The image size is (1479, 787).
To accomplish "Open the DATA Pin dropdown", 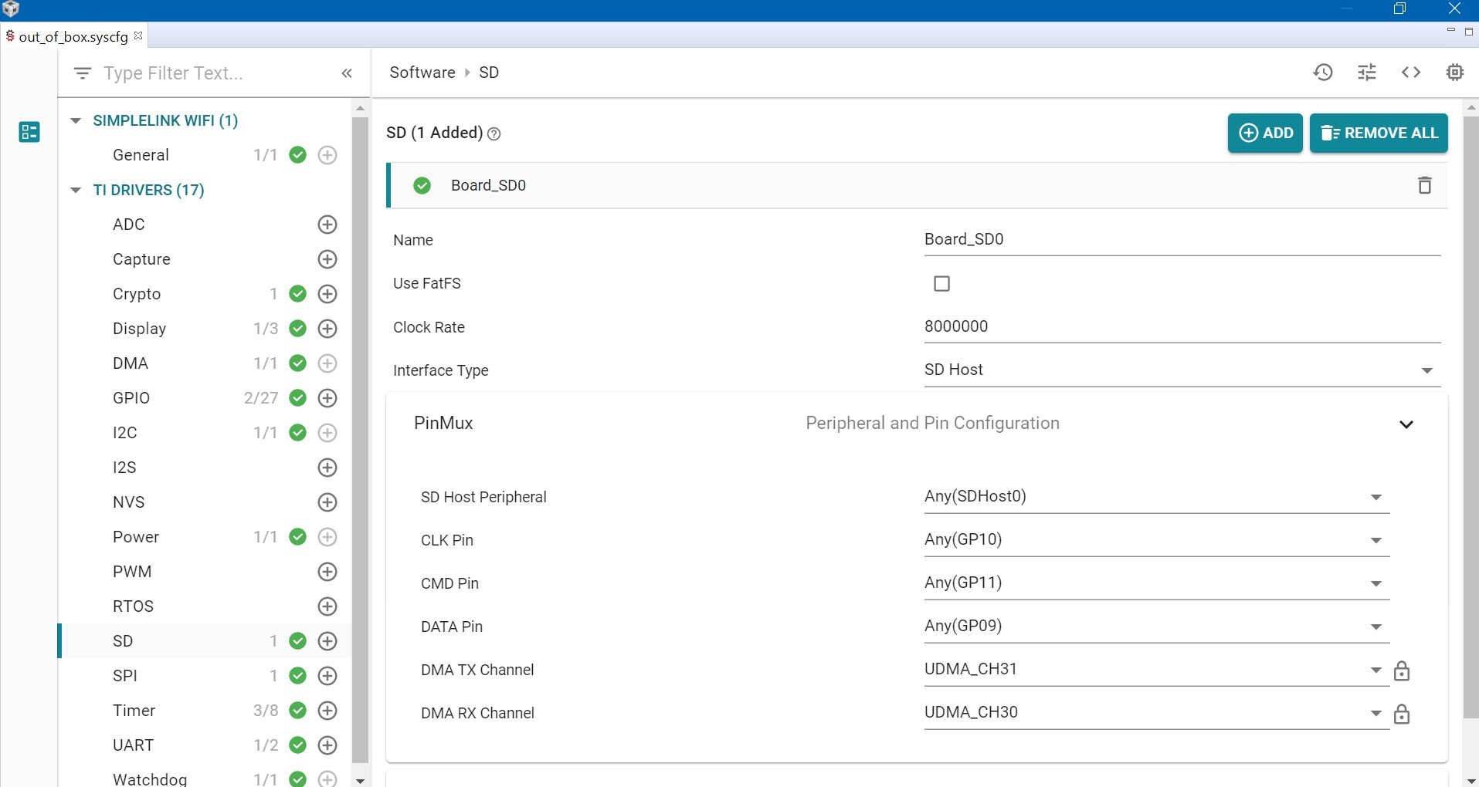I will click(x=1157, y=627).
